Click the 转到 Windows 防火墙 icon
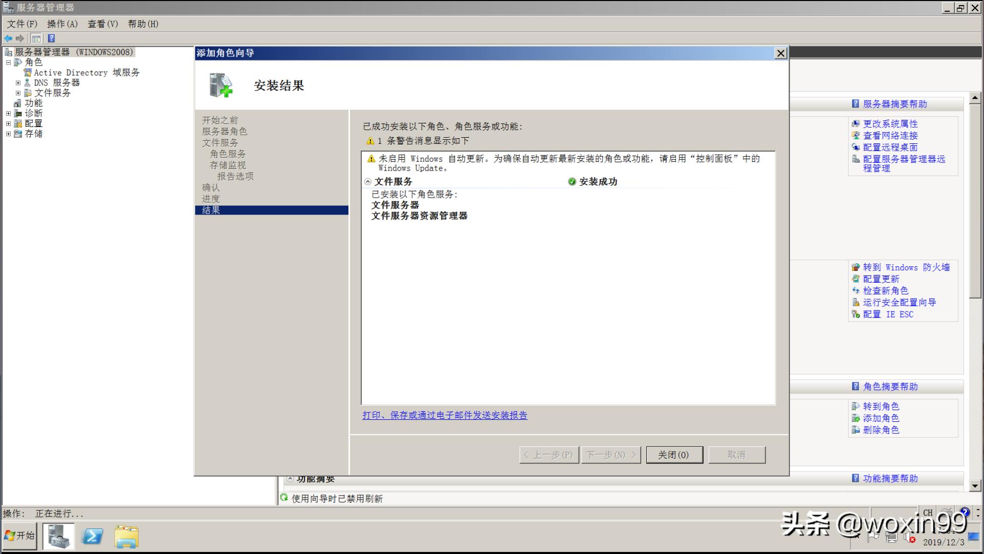Viewport: 984px width, 554px height. (855, 267)
